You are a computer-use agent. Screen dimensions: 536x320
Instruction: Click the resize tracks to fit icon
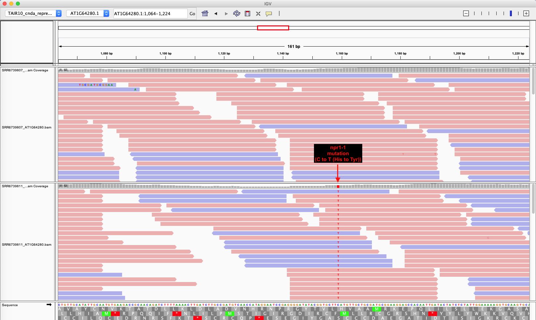pyautogui.click(x=258, y=14)
